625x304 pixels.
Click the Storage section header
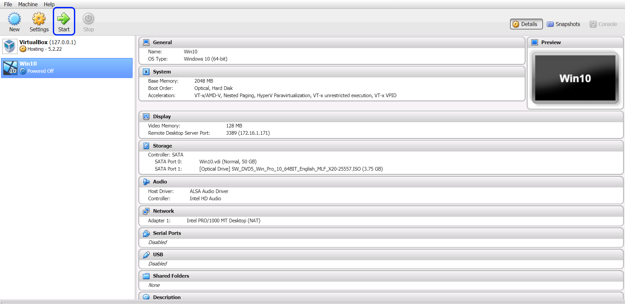[x=381, y=146]
